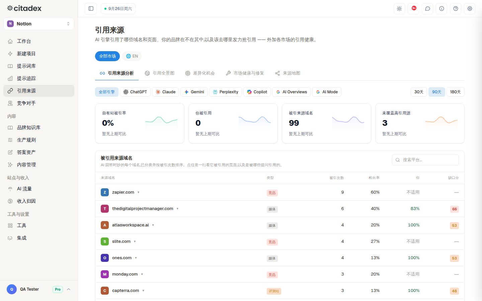The height and width of the screenshot is (301, 482).
Task: Expand the thedigitalprojectmanager.com row arrow
Action: pos(177,209)
